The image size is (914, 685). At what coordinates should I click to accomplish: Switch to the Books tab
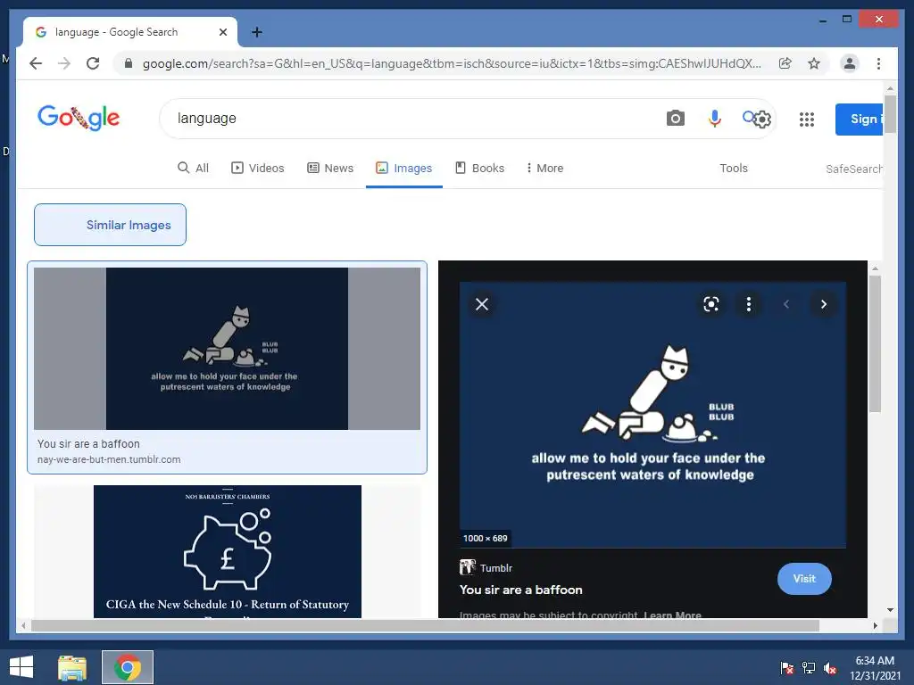479,168
